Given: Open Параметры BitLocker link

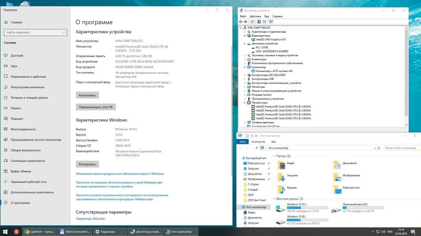Looking at the screenshot, I should [x=91, y=219].
